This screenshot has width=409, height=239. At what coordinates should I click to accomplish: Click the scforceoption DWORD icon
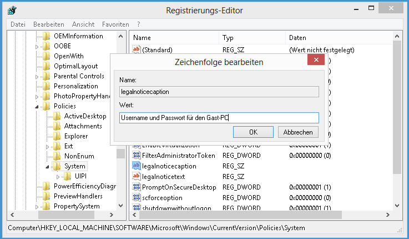[136, 197]
